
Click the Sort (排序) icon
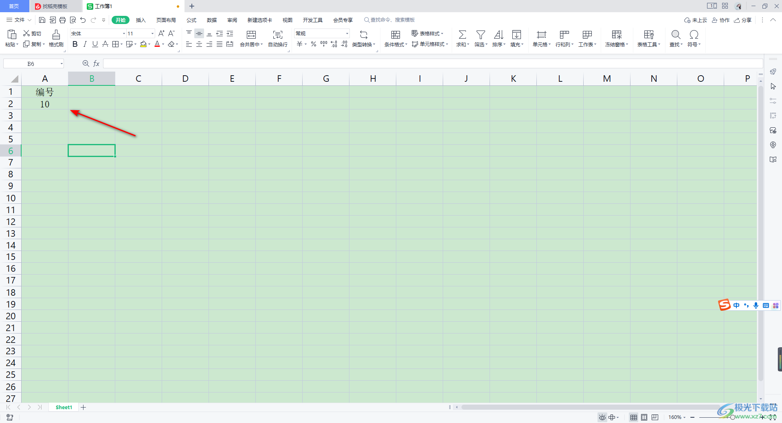point(499,35)
